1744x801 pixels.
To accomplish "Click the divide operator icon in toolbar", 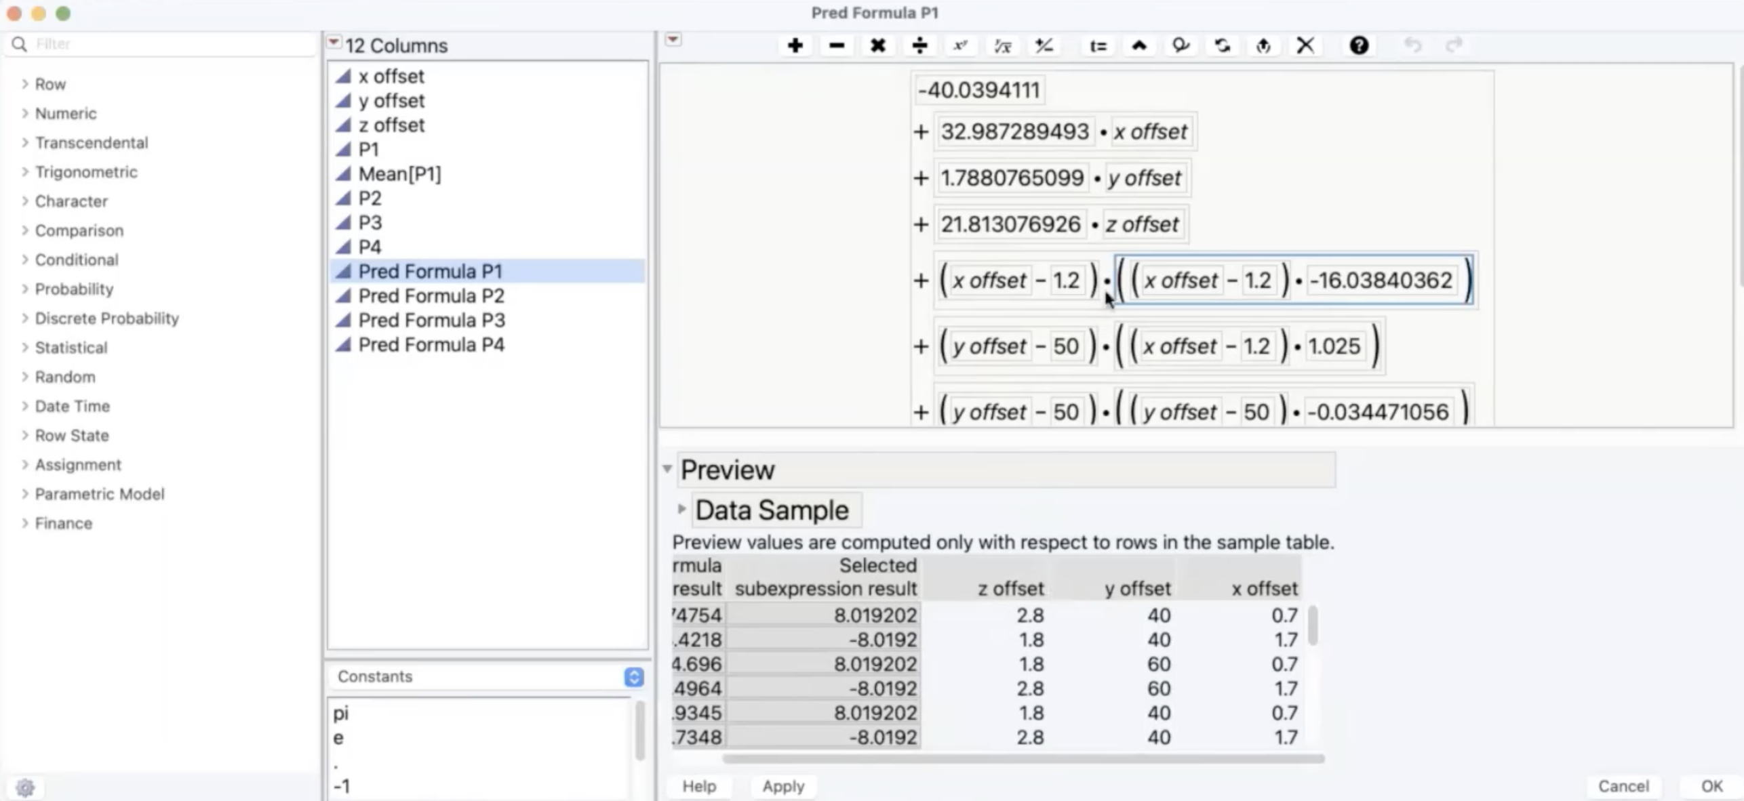I will (919, 45).
